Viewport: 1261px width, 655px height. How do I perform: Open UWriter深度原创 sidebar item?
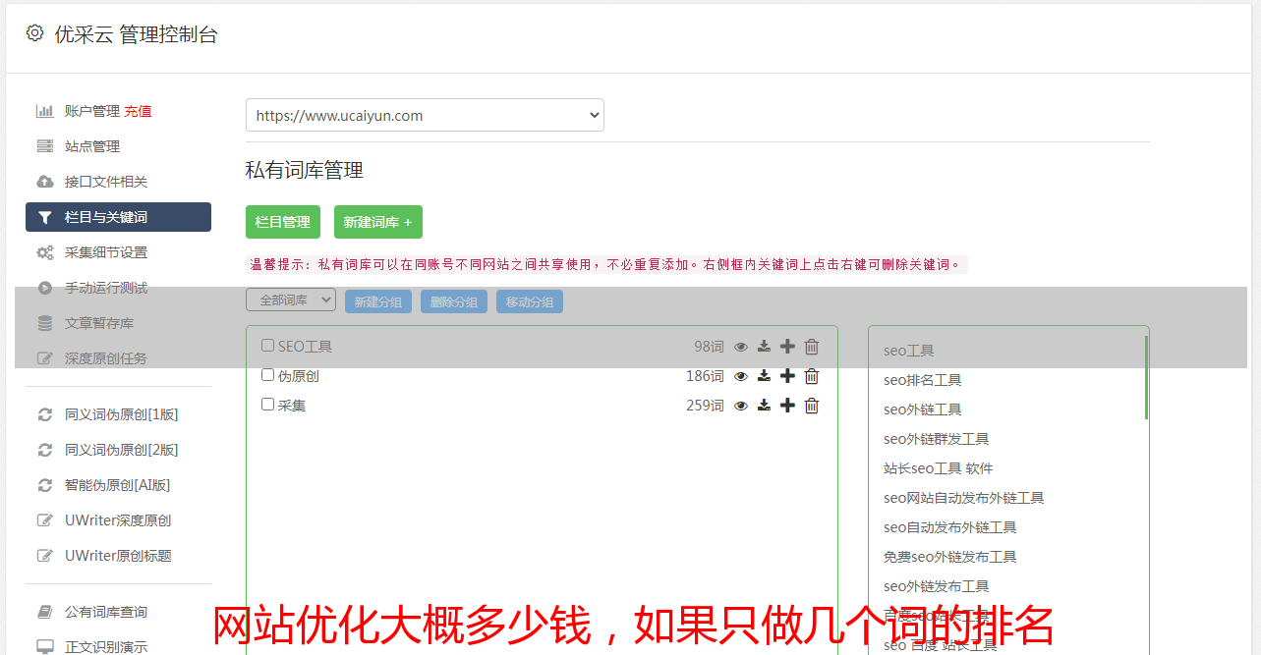[x=118, y=520]
